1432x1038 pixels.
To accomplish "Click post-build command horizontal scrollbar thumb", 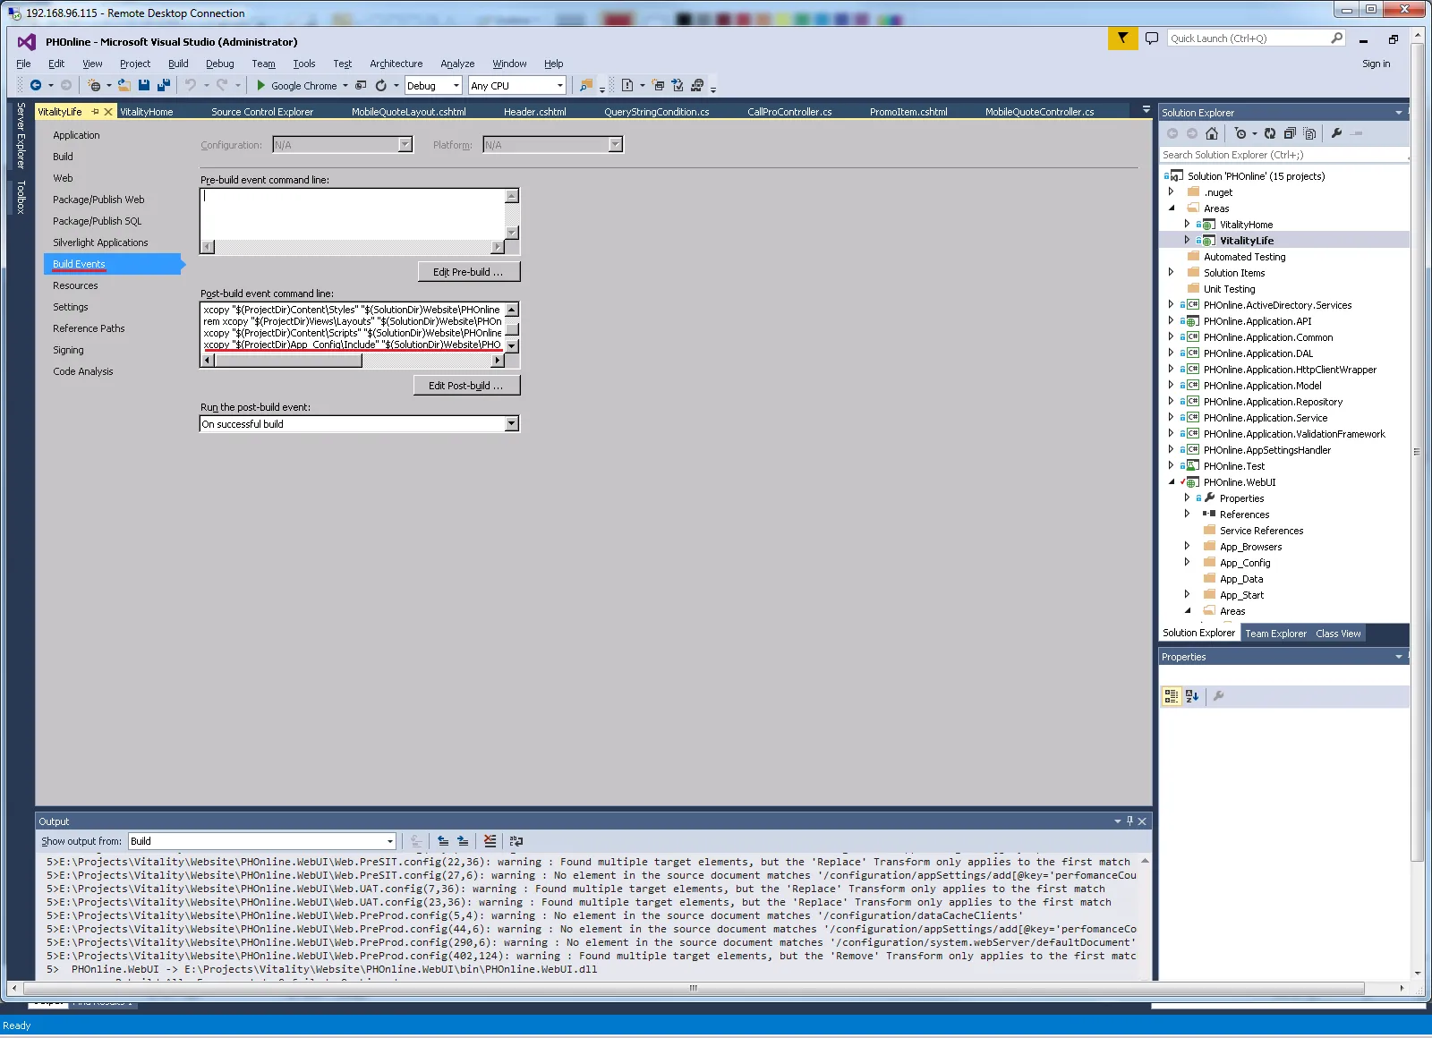I will pos(288,361).
